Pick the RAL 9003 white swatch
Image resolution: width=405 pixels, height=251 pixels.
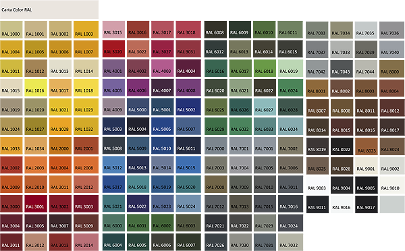(317, 185)
